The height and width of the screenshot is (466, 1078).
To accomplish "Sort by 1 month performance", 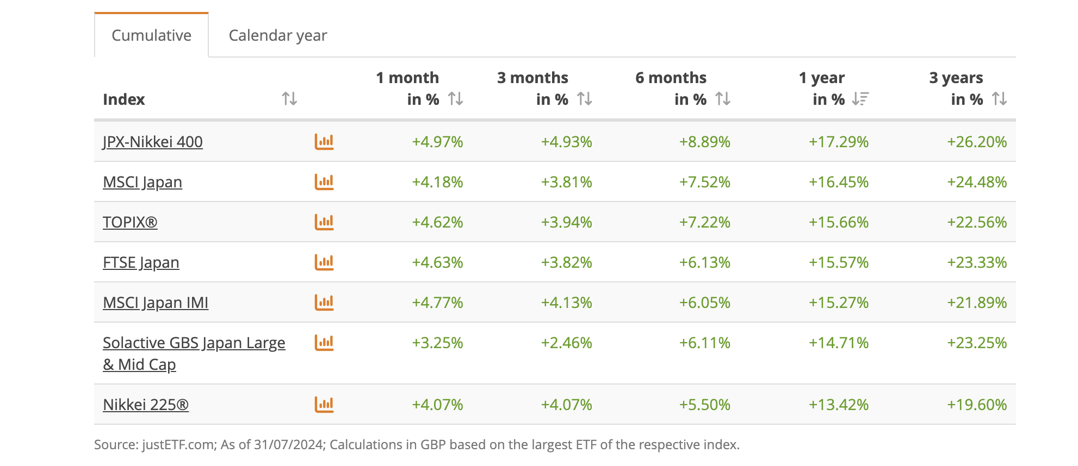I will click(x=455, y=99).
